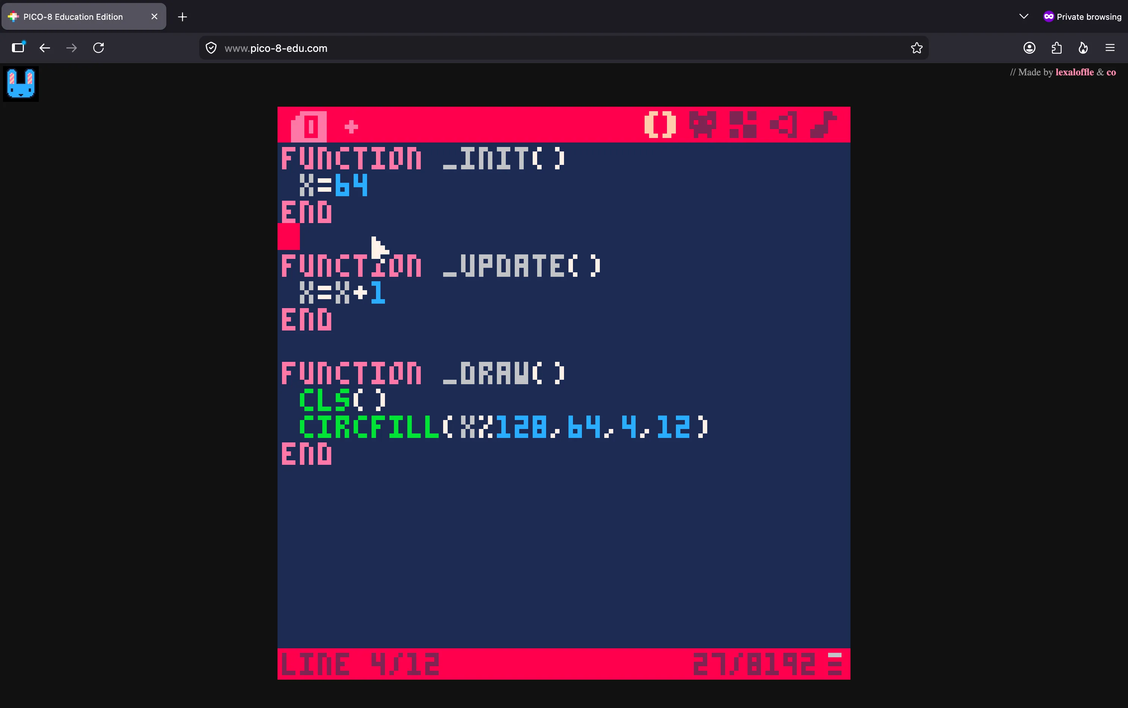
Task: Reload the page
Action: [98, 48]
